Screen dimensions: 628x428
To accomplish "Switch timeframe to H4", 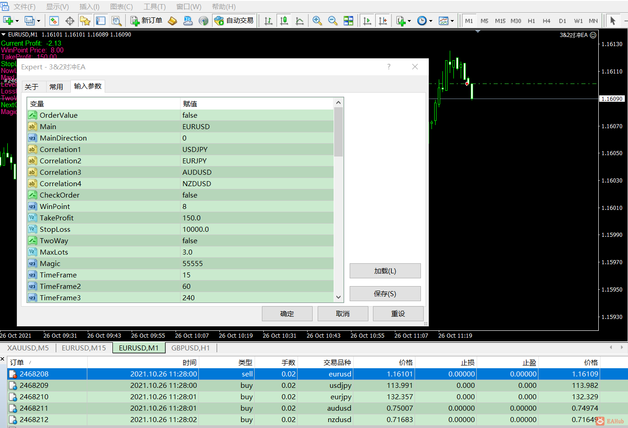I will pos(547,21).
